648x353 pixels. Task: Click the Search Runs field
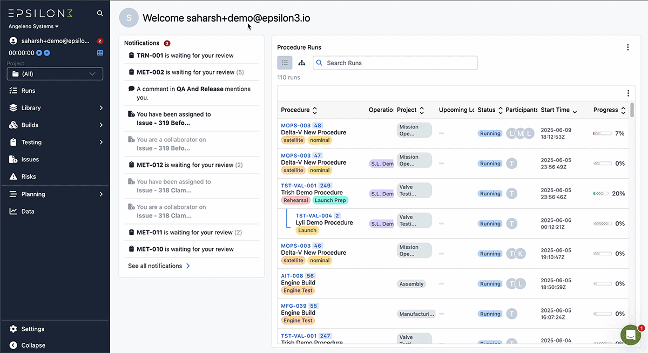pos(395,63)
